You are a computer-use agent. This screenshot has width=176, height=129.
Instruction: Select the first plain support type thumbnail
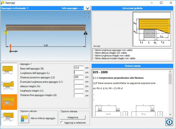click(9, 71)
